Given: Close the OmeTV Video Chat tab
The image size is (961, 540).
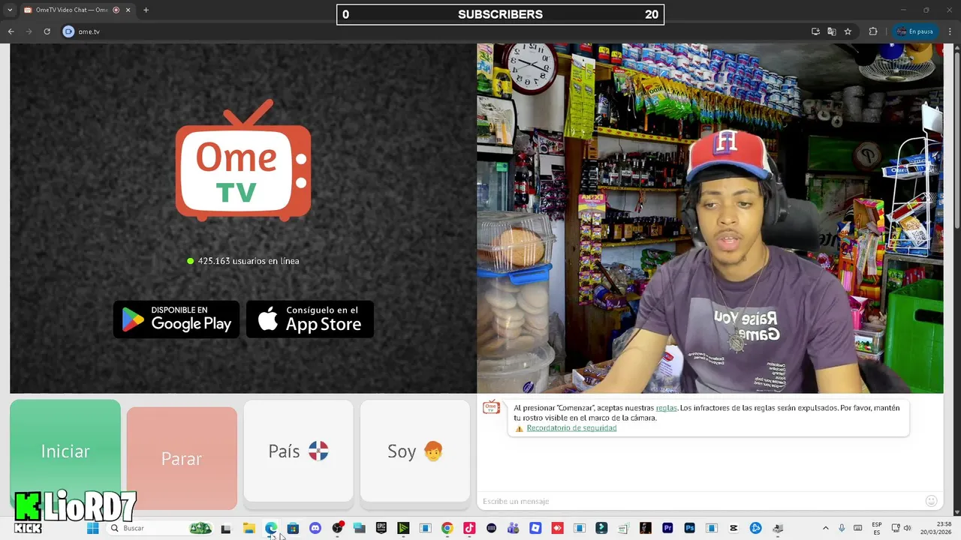Looking at the screenshot, I should point(128,10).
